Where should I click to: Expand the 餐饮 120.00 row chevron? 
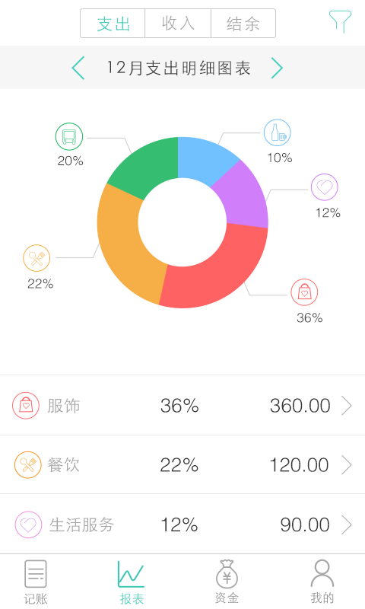click(x=347, y=465)
